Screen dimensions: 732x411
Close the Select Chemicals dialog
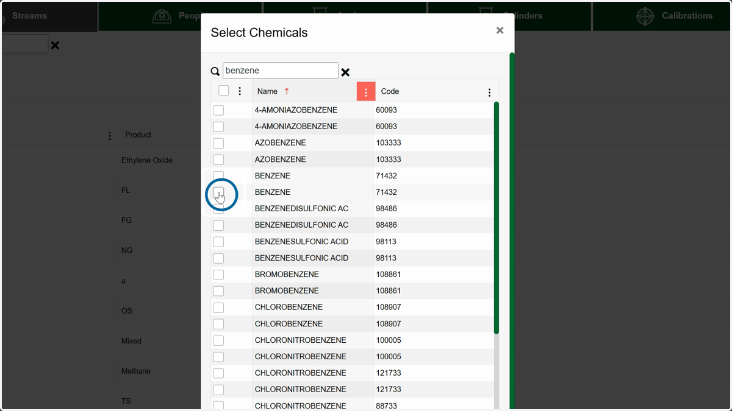[x=500, y=30]
